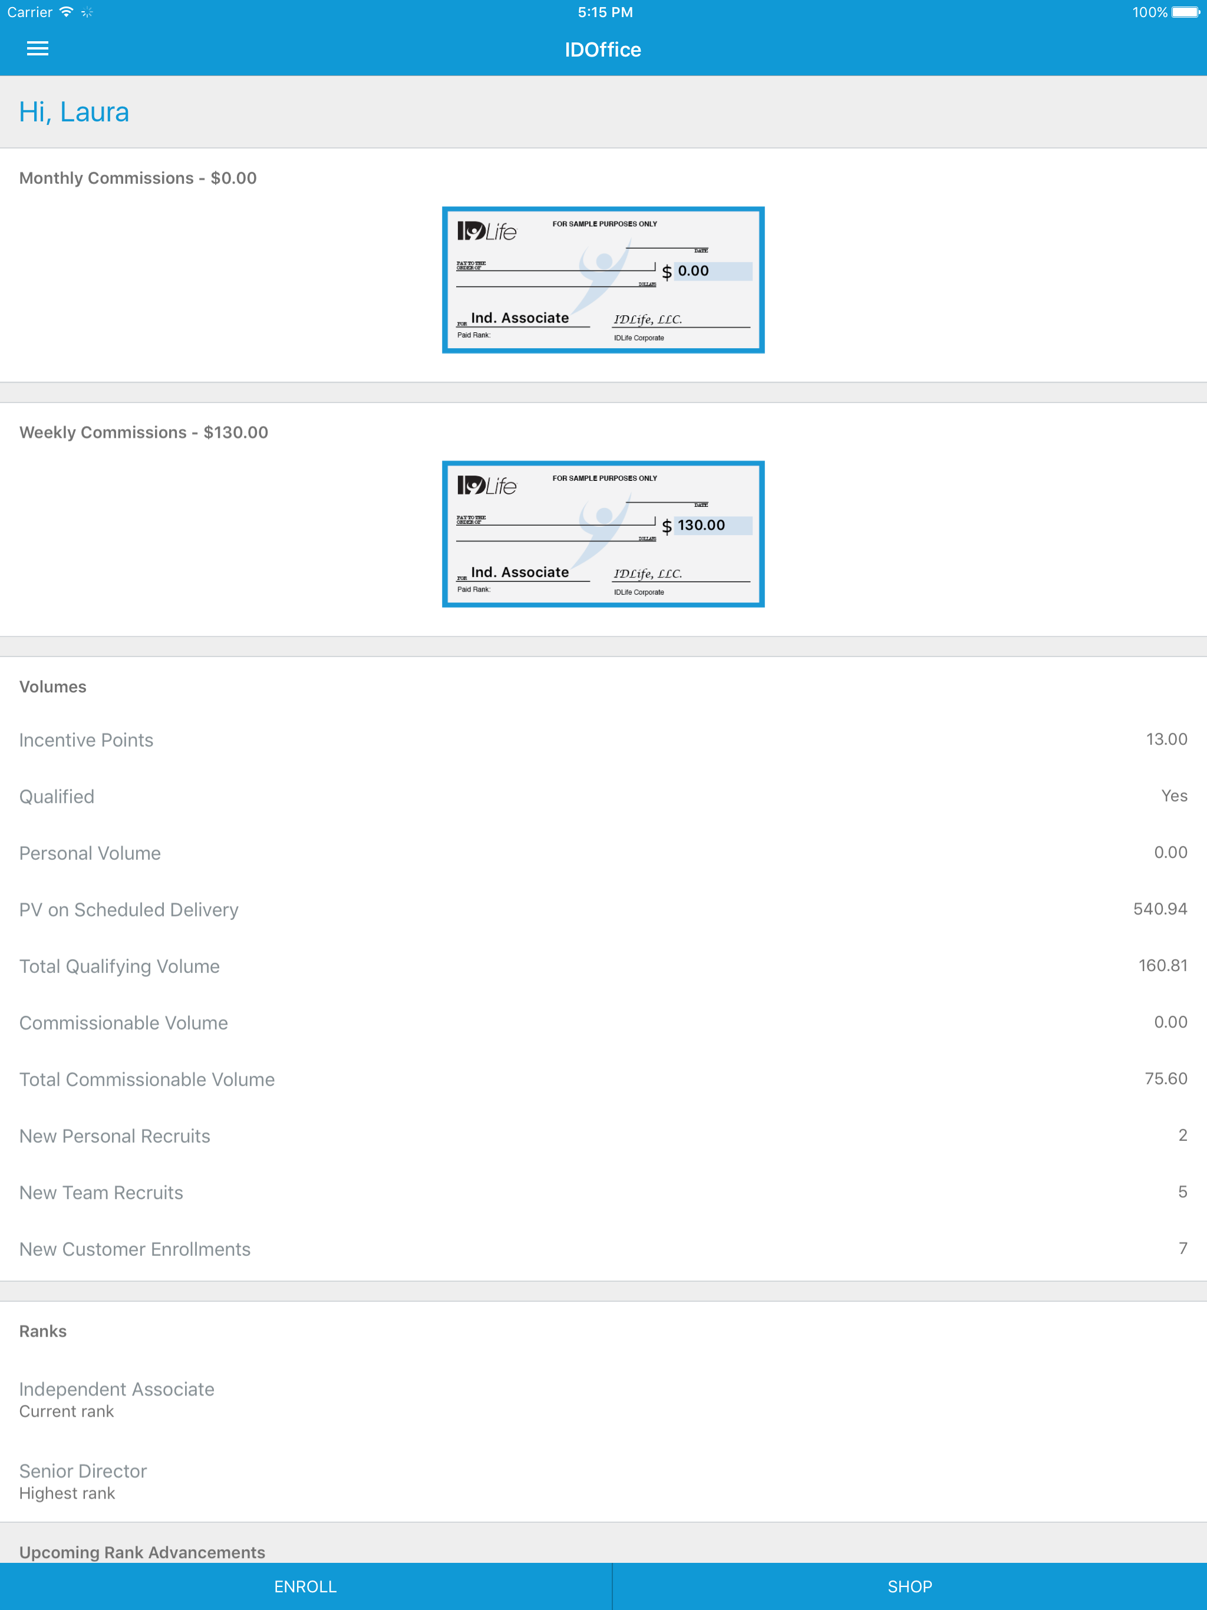The image size is (1207, 1610).
Task: Open the hamburger menu
Action: pos(37,49)
